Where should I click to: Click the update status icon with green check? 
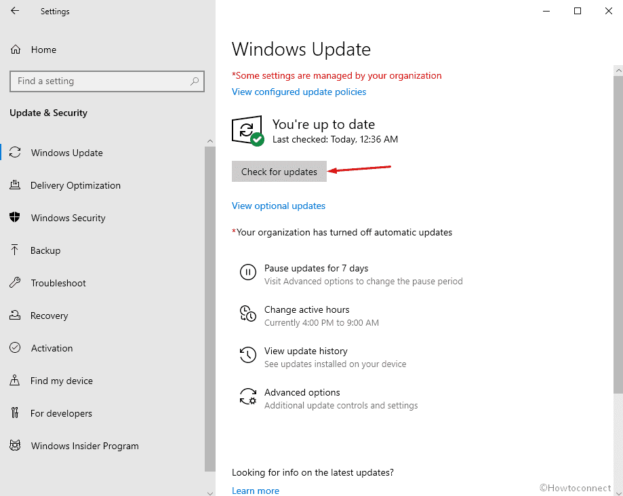[248, 131]
